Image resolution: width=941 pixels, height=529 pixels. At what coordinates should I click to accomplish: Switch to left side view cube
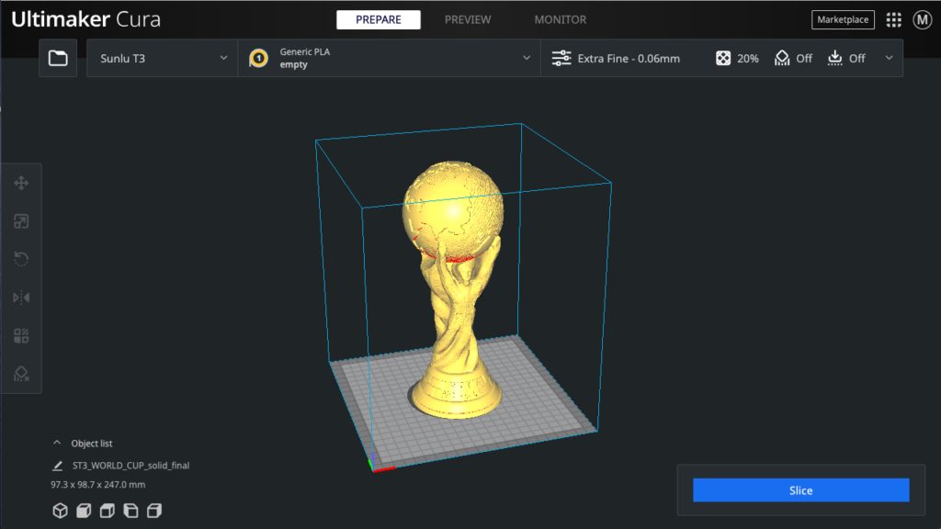pyautogui.click(x=130, y=511)
